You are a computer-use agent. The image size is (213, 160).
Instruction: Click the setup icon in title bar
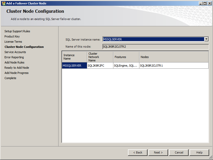click(4, 3)
